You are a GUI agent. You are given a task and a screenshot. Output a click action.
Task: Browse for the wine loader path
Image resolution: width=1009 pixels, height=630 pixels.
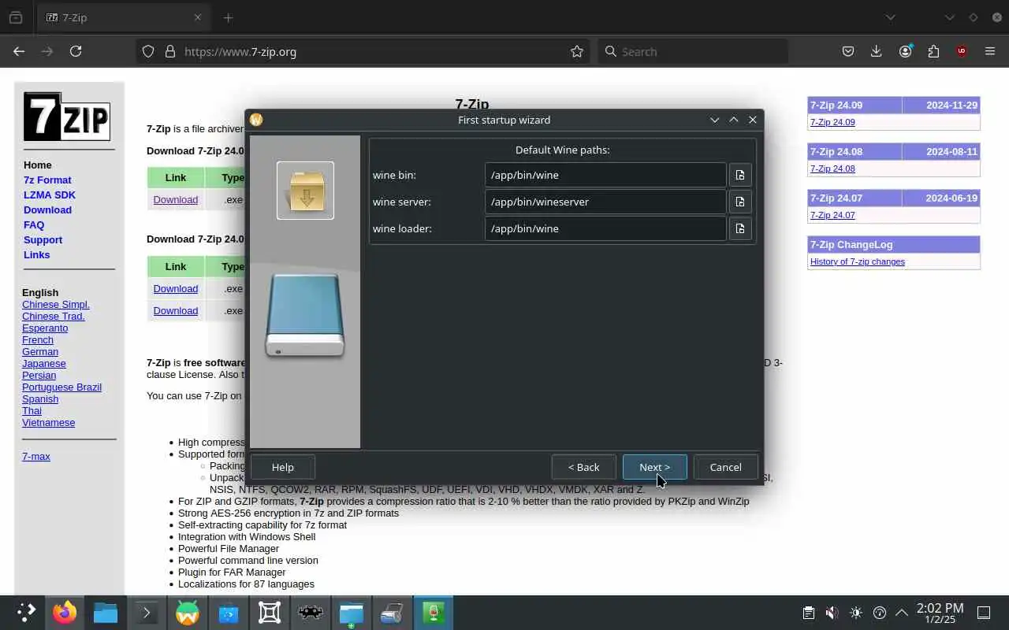pyautogui.click(x=740, y=228)
